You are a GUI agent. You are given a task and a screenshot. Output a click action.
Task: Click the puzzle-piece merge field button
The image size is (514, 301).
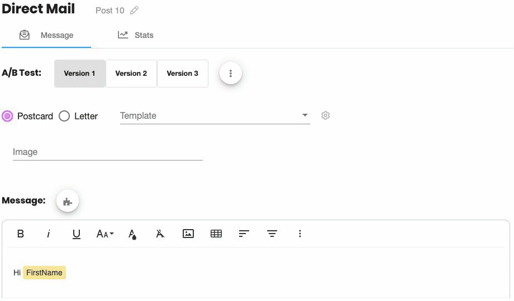[68, 201]
